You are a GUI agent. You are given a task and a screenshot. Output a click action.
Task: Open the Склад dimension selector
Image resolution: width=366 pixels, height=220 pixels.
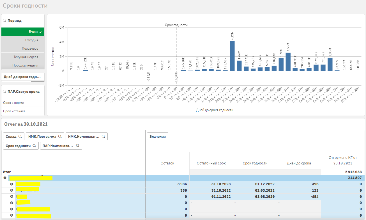tap(14, 137)
